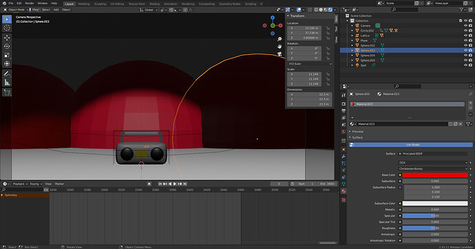Hide Sphere.004 via its eye icon

(x=465, y=55)
